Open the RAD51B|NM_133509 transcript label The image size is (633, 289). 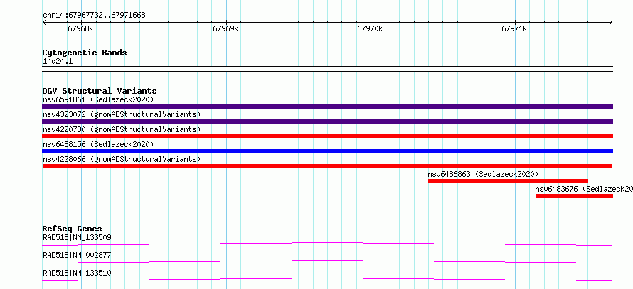point(77,237)
